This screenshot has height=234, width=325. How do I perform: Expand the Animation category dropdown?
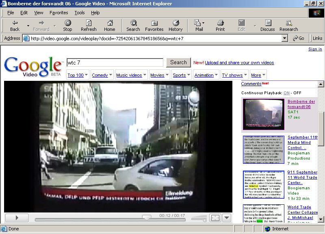(216, 75)
